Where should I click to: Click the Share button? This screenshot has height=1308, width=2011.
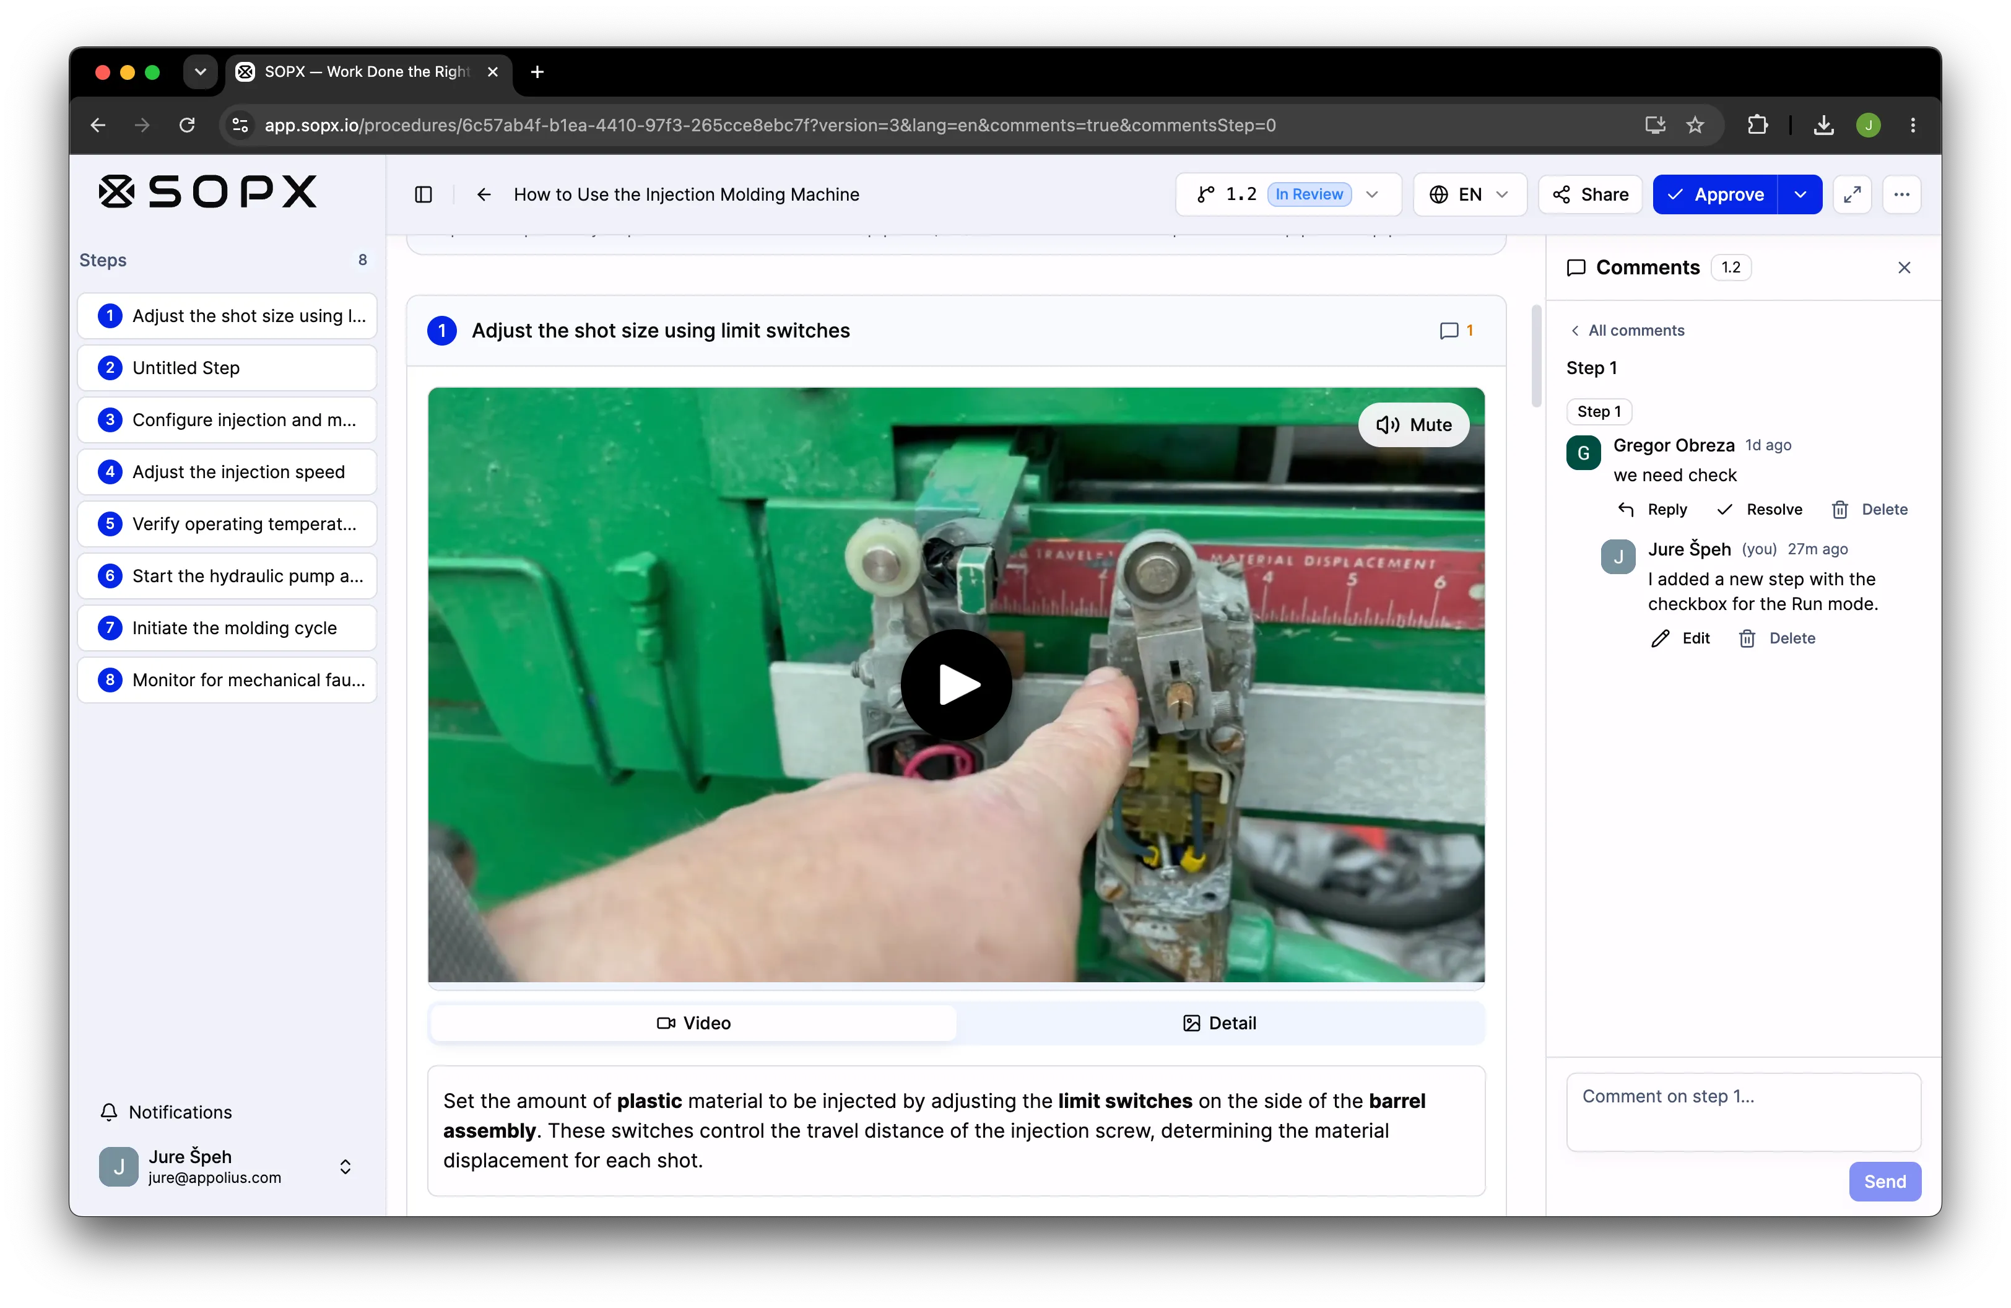click(x=1590, y=194)
